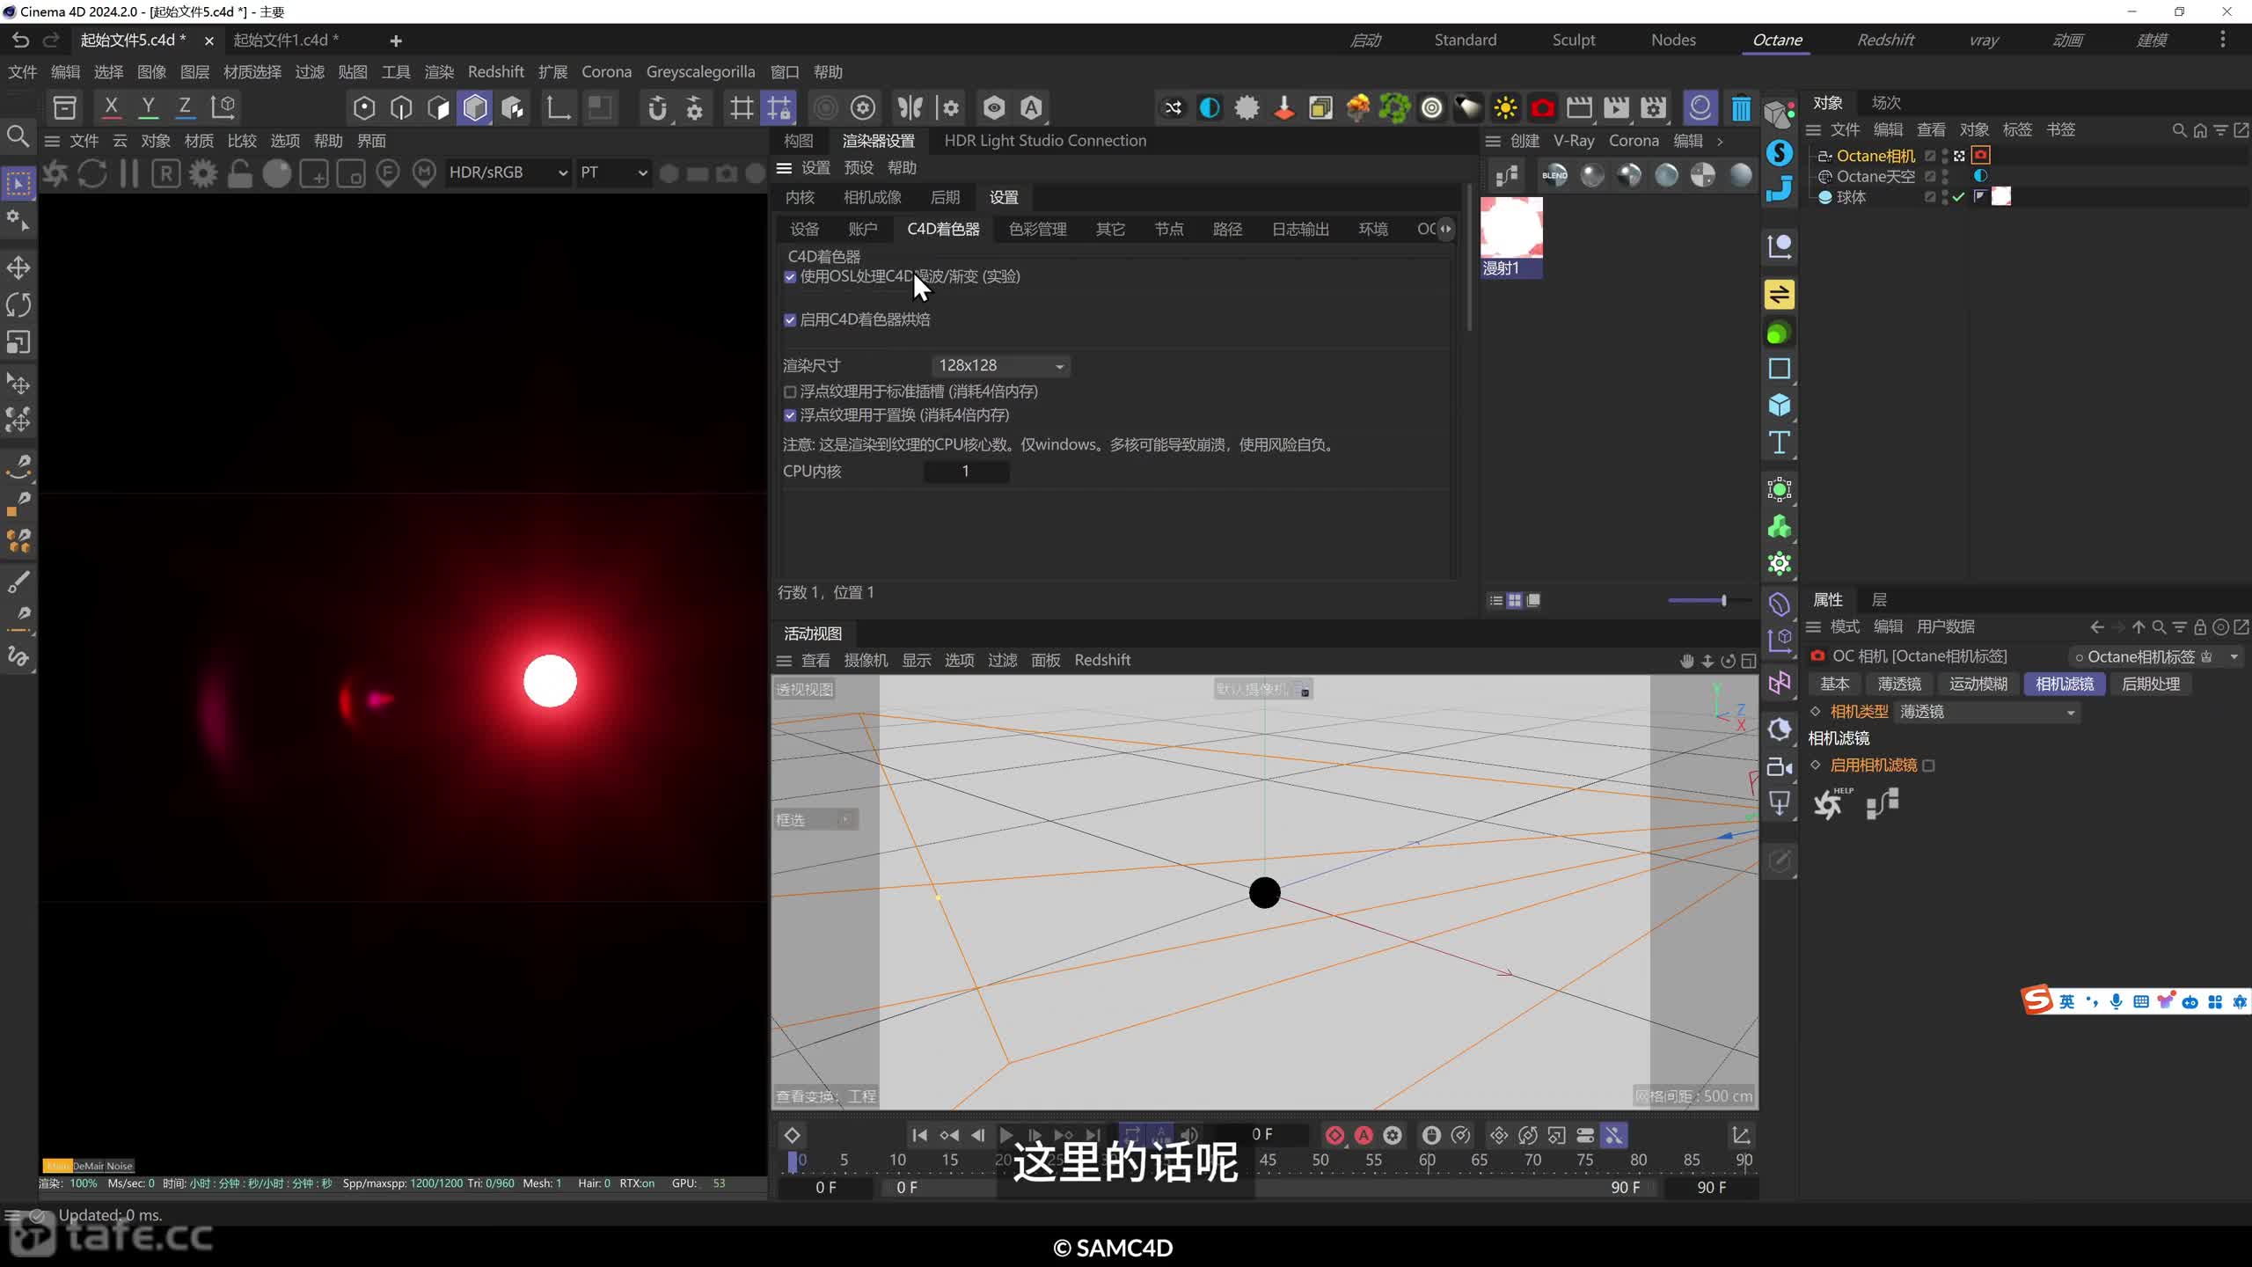Toggle 使用OSL处理C4D checkbox

click(790, 277)
